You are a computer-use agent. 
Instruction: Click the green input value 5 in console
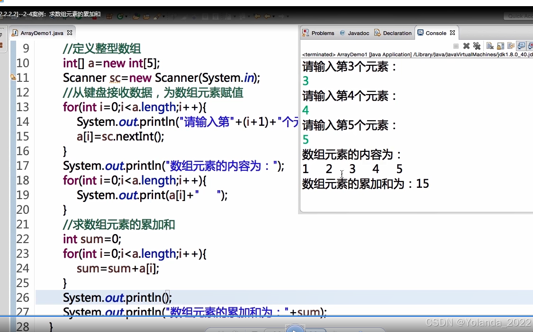point(305,140)
